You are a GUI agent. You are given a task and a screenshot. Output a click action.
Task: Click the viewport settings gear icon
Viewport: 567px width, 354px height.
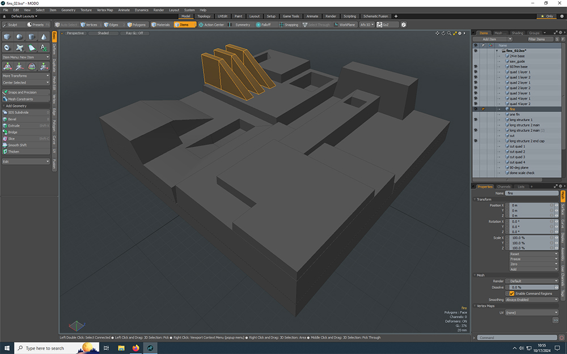[460, 33]
